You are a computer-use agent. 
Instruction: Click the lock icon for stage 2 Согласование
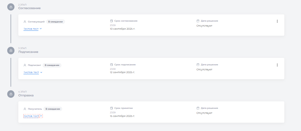[11, 7]
